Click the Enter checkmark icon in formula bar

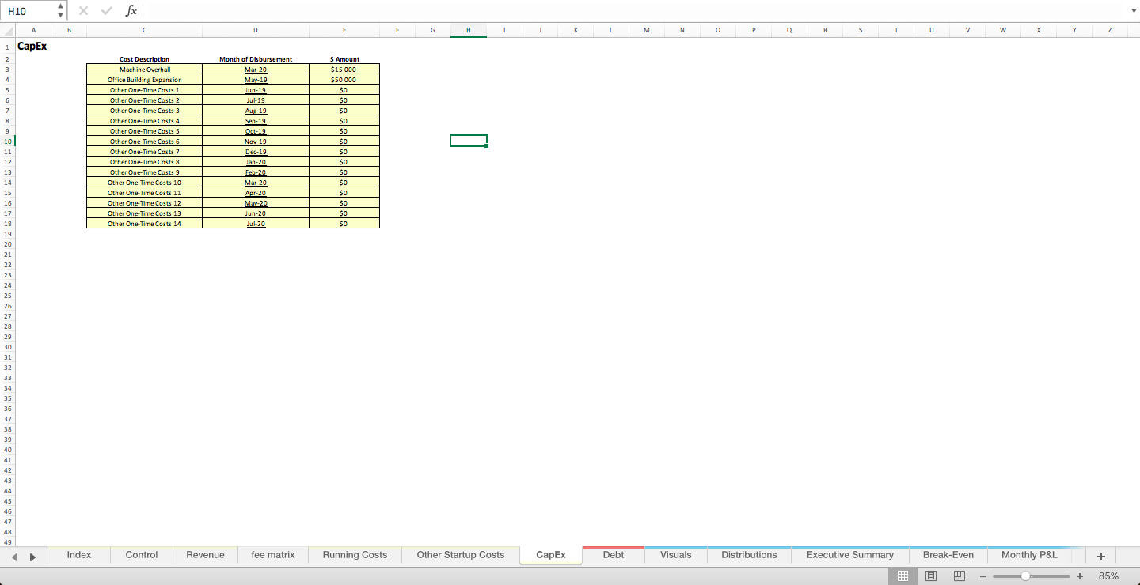tap(106, 10)
